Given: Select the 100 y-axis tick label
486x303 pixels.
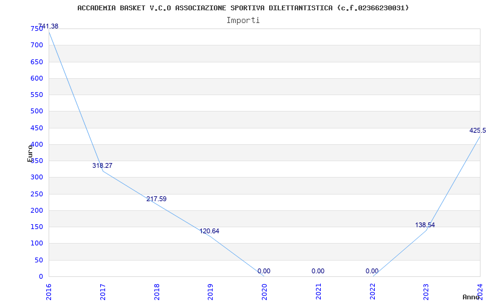Looking at the screenshot, I should click(x=36, y=244).
